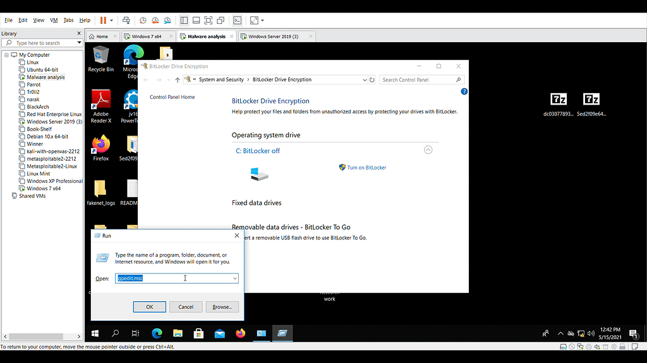Open Windows search from the taskbar
The height and width of the screenshot is (363, 647).
115,333
